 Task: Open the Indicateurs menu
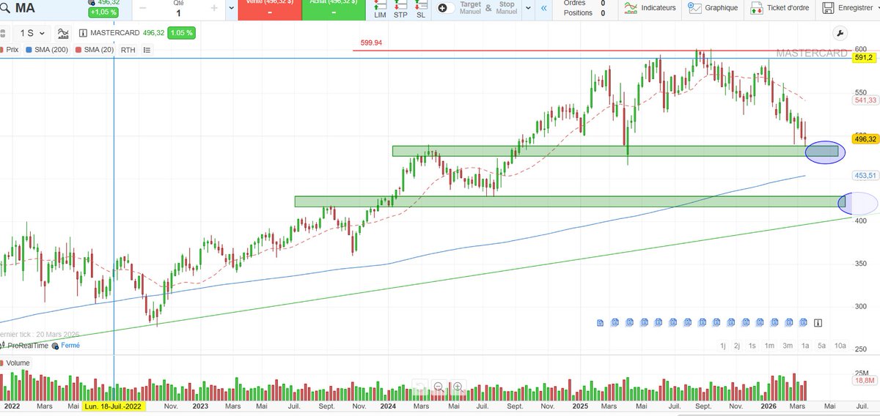click(x=650, y=8)
